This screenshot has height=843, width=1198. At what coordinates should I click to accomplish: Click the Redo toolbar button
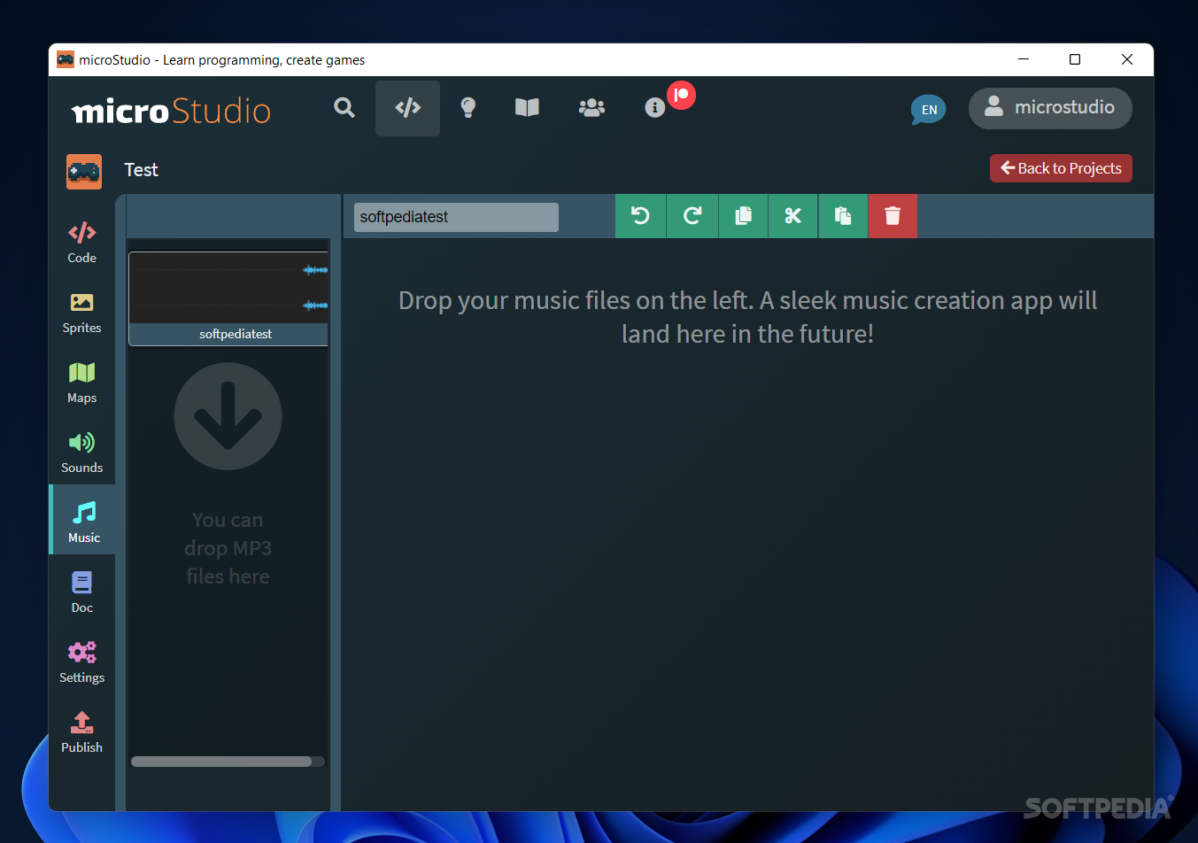[692, 216]
